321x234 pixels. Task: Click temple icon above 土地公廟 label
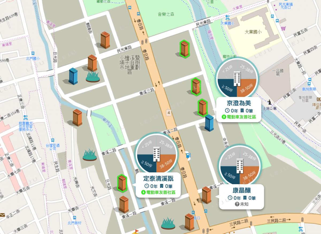point(270,102)
